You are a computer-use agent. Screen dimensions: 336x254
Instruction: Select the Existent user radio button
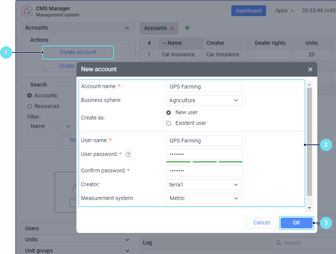pos(169,123)
